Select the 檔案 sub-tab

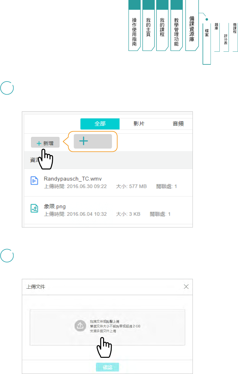(x=207, y=32)
